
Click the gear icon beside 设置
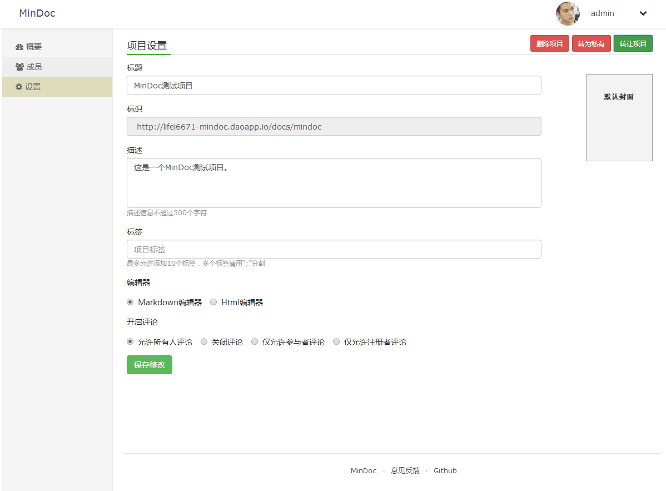[19, 87]
